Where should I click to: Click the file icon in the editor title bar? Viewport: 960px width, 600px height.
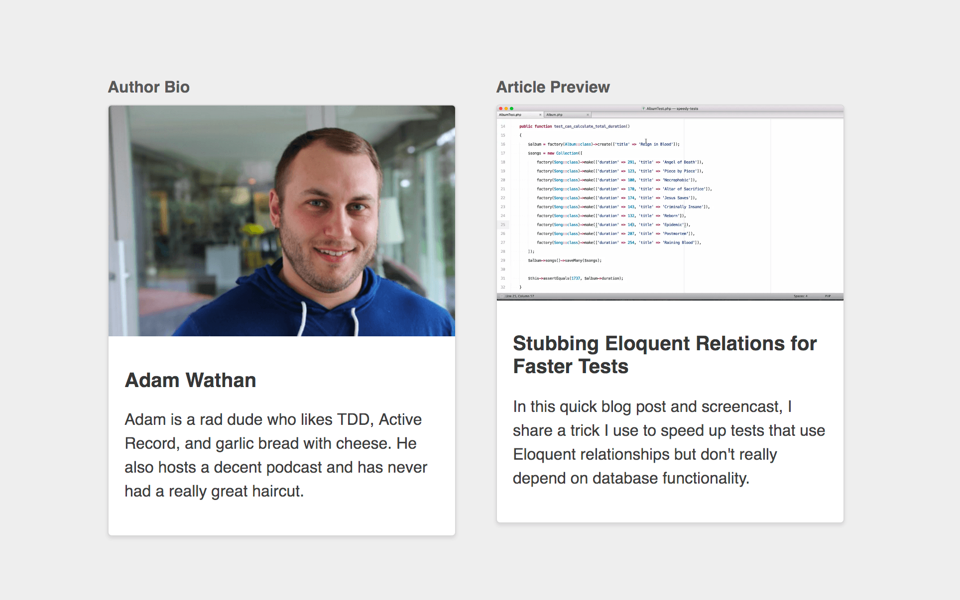point(643,108)
